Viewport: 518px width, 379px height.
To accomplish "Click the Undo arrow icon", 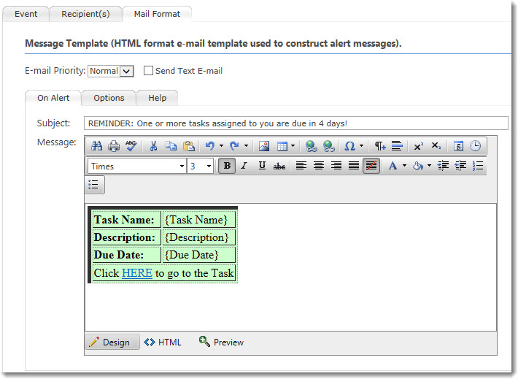I will tap(210, 146).
